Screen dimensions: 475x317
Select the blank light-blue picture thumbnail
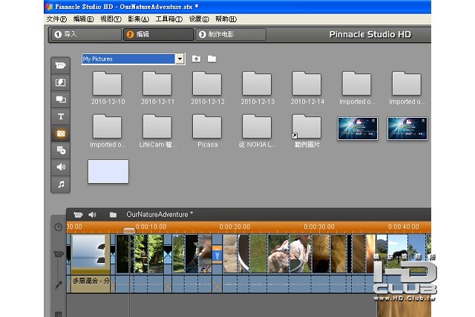tap(108, 171)
